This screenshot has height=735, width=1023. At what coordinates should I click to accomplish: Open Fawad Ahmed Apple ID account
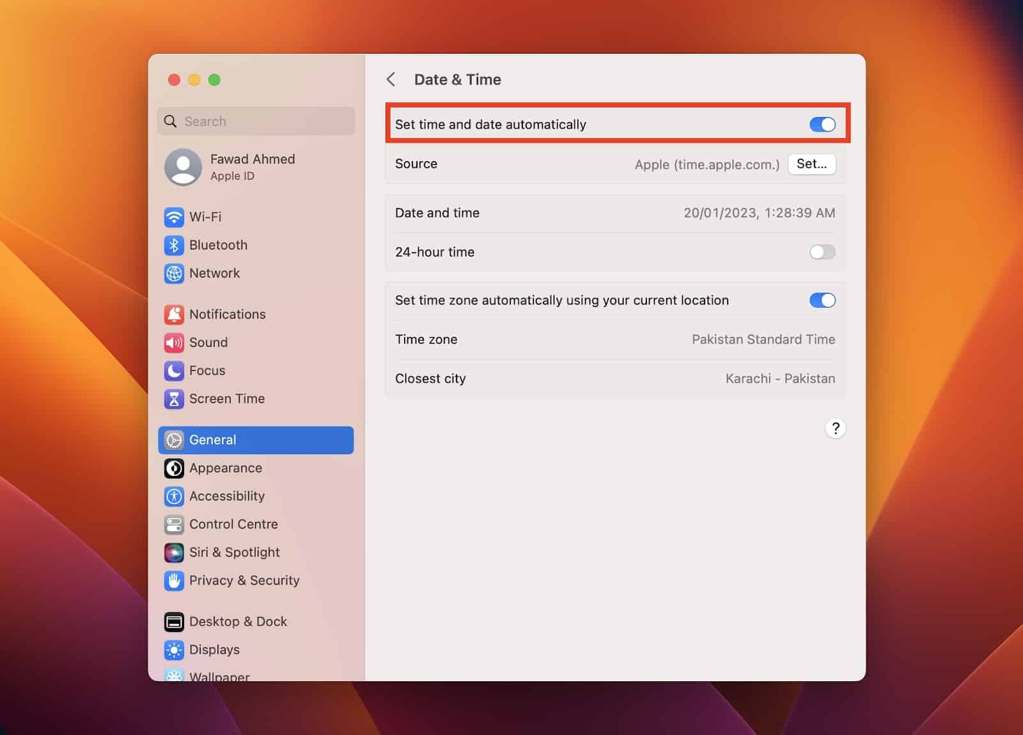point(256,167)
